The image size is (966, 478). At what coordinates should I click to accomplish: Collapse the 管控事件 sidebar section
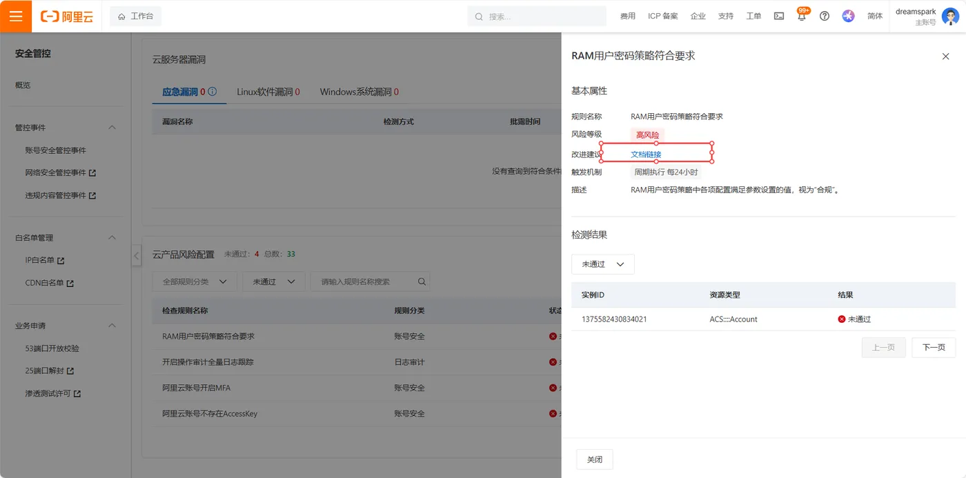112,128
